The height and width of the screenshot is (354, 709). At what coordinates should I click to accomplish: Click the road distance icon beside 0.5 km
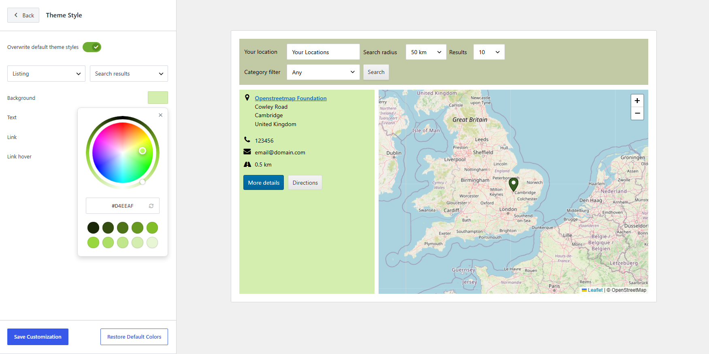247,164
